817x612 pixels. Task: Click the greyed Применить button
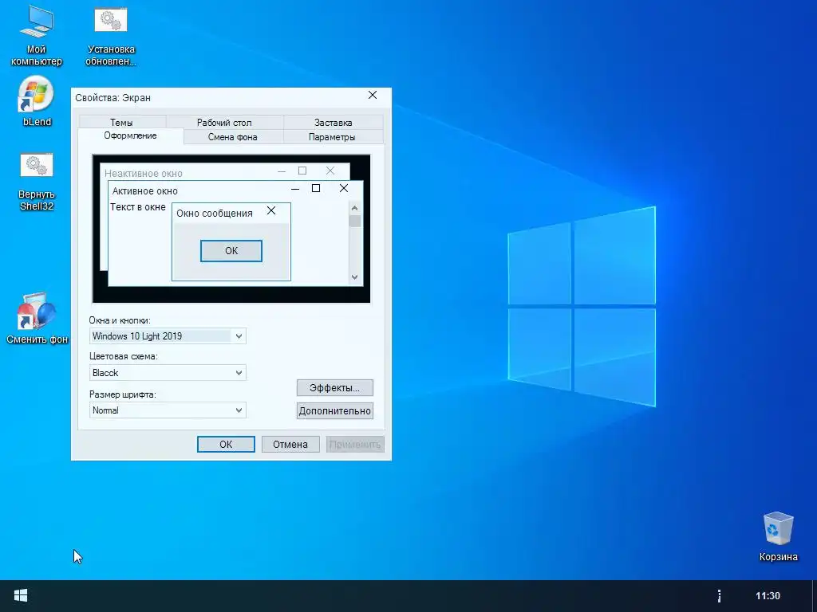coord(355,444)
